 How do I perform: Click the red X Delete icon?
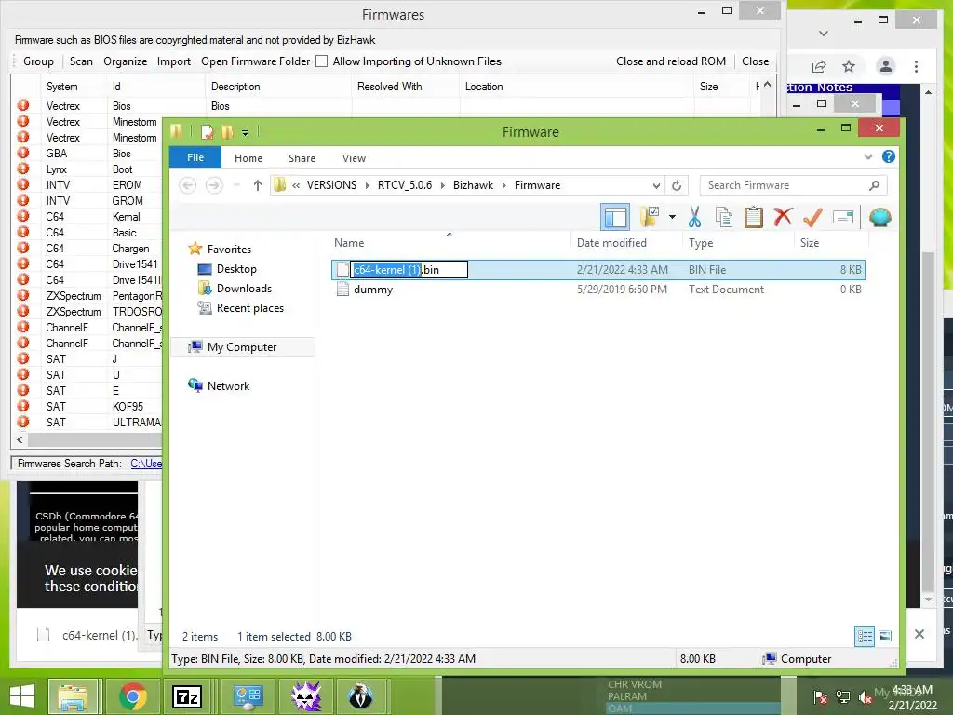(784, 217)
